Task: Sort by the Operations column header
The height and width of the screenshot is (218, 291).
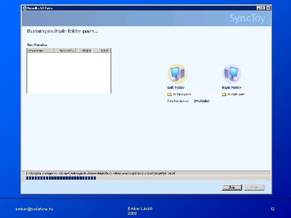Action: [x=41, y=50]
